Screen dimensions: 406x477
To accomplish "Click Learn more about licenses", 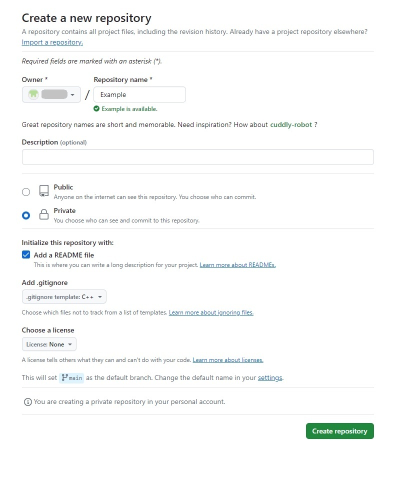I will pos(228,359).
